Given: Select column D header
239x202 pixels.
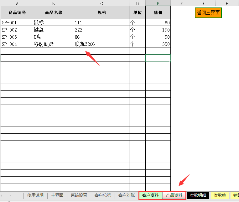Looking at the screenshot, I should click(137, 3).
